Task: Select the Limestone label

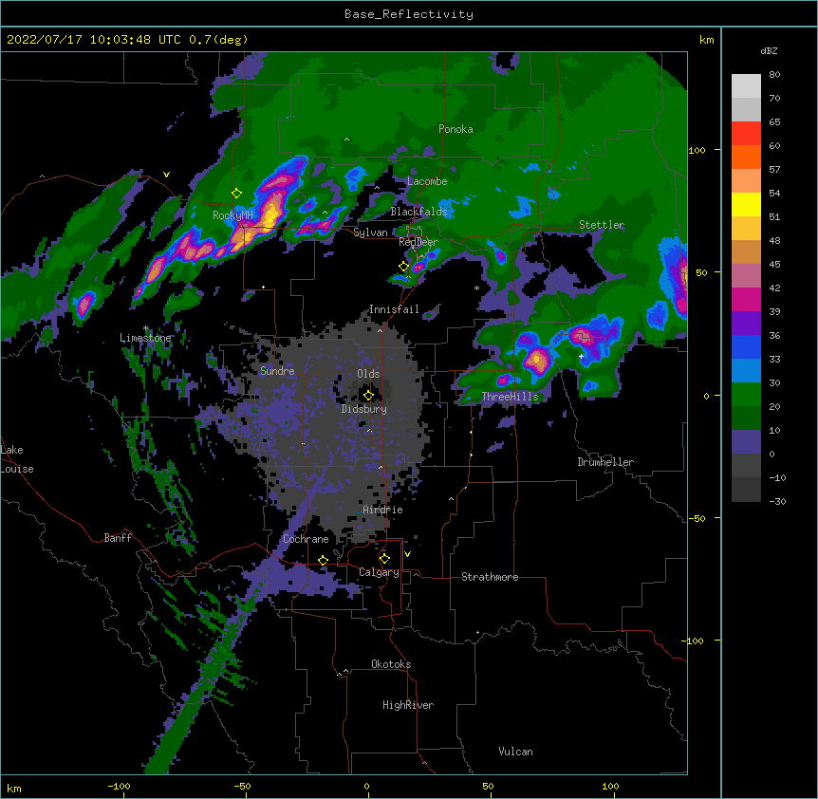Action: (x=145, y=338)
